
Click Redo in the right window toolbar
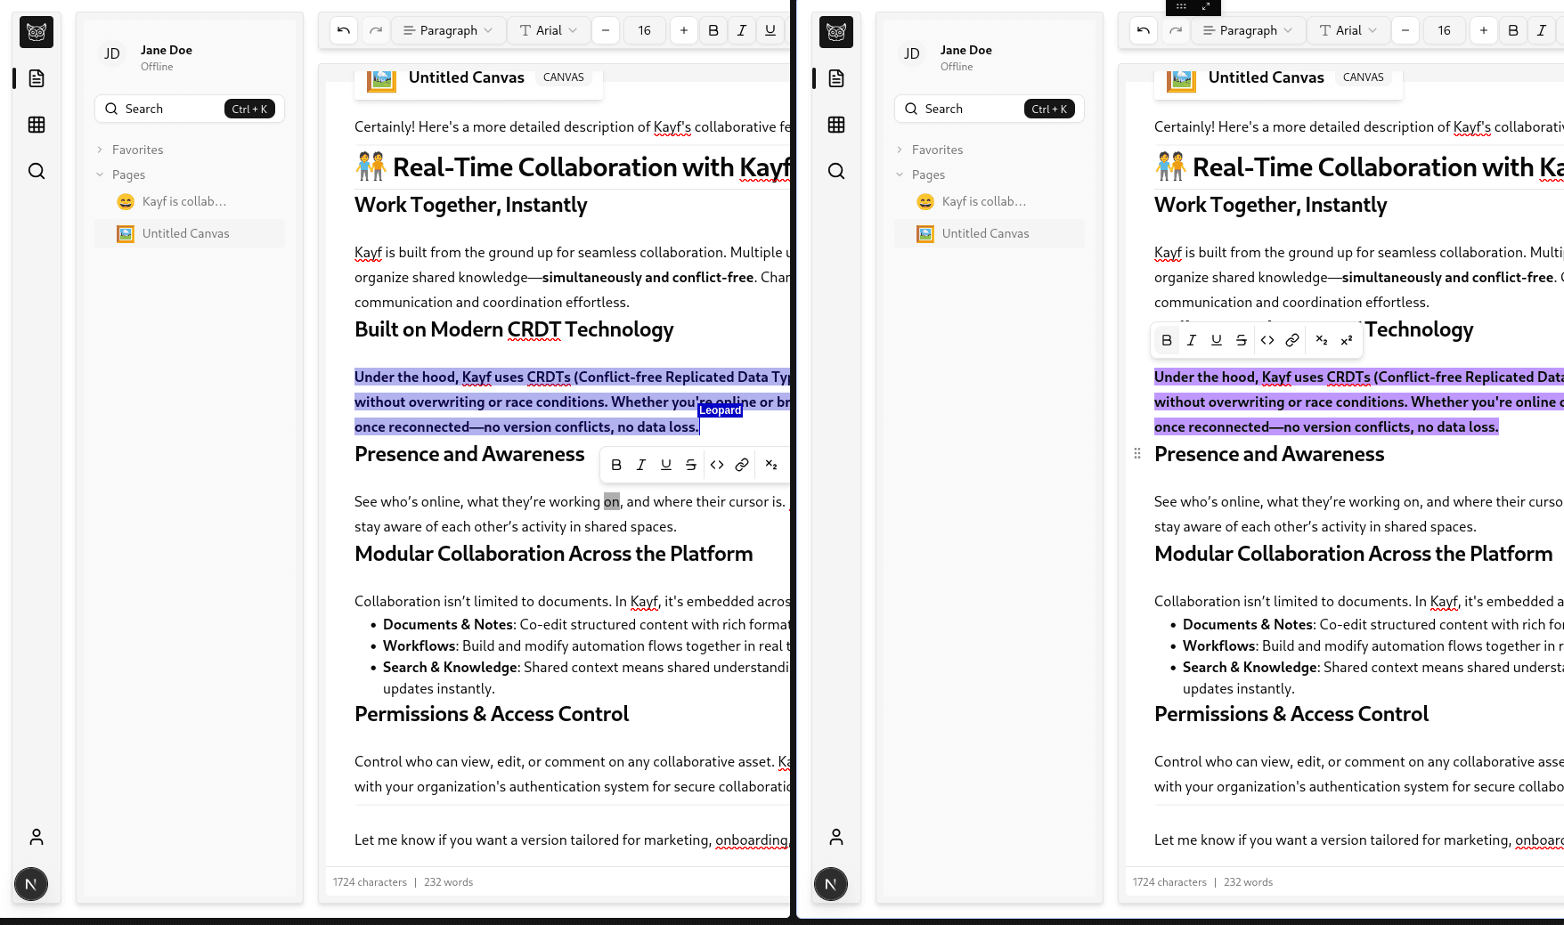pyautogui.click(x=1176, y=30)
